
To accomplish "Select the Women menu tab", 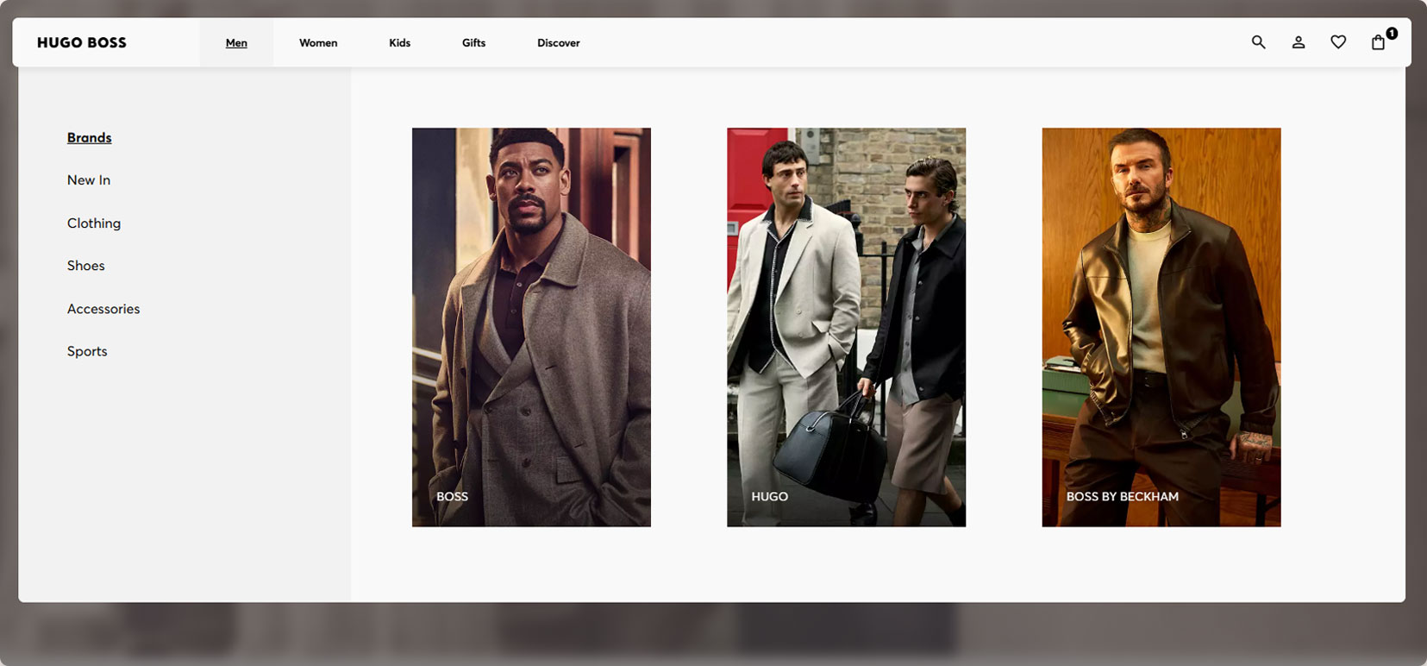I will click(318, 42).
